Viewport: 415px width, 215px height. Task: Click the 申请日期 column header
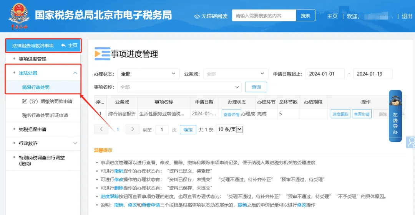pos(204,102)
